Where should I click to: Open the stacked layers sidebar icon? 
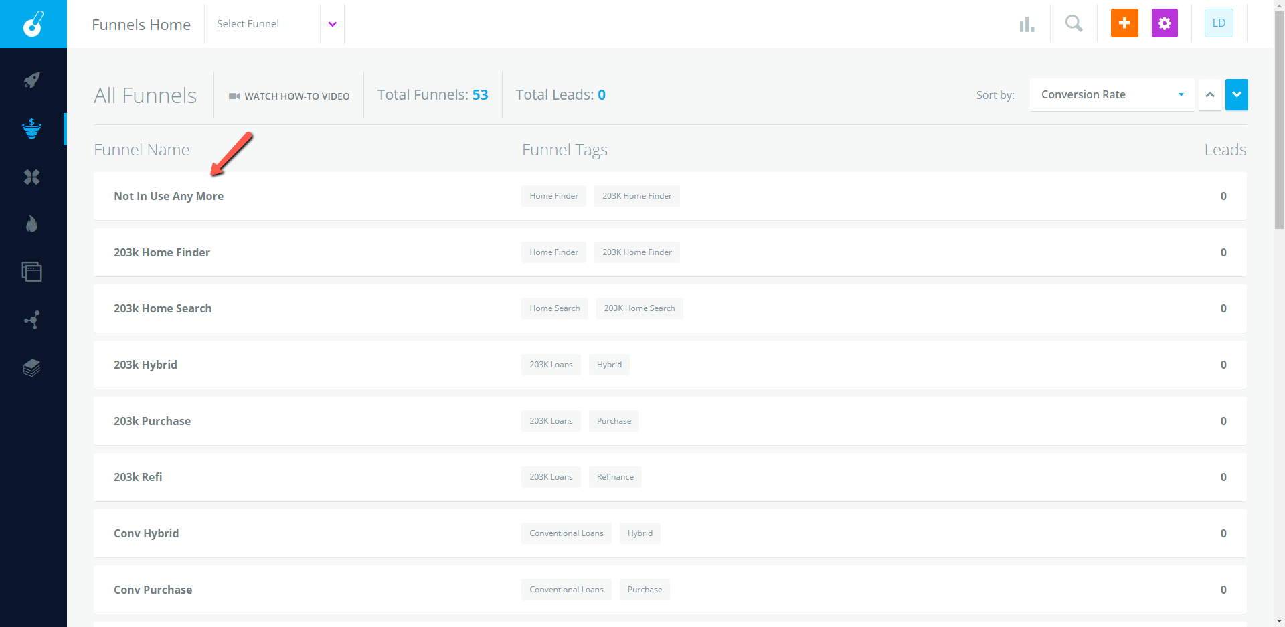31,368
